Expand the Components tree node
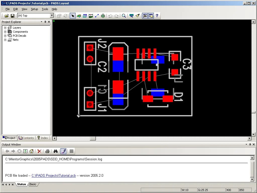 click(5, 32)
